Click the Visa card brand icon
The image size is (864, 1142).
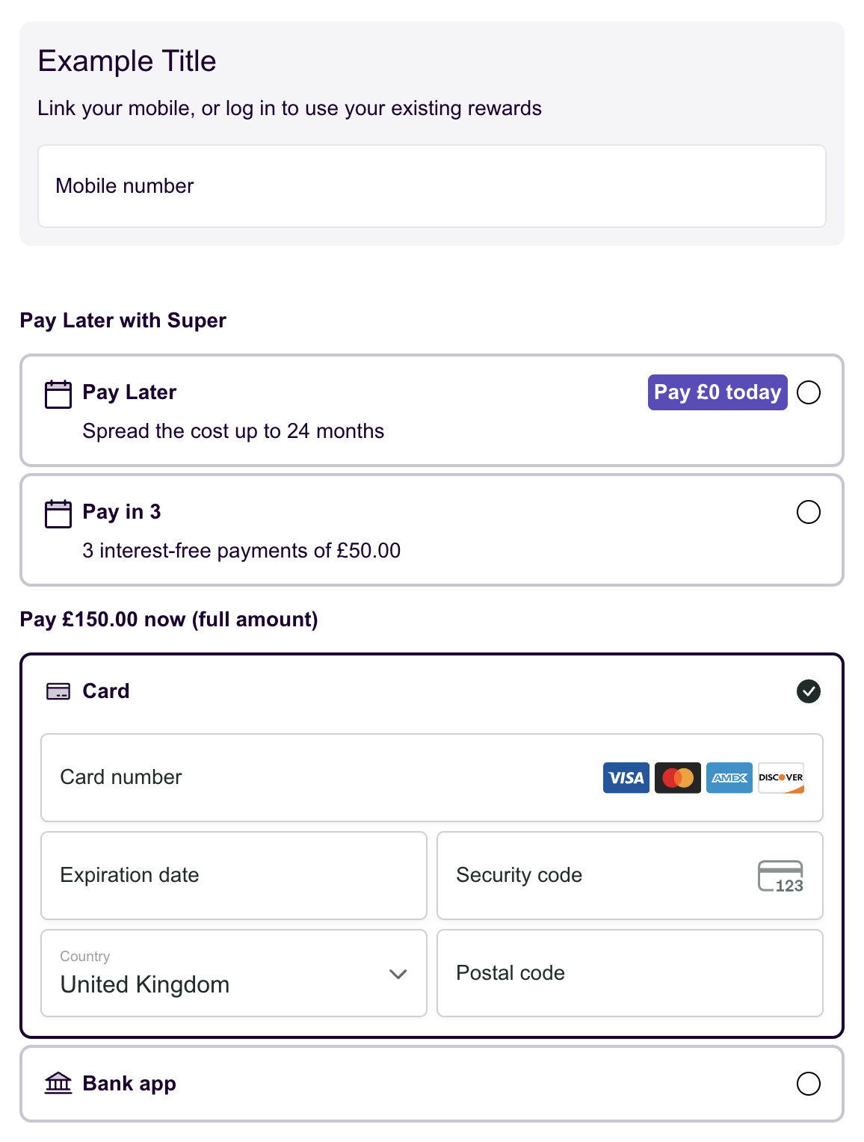(x=626, y=777)
